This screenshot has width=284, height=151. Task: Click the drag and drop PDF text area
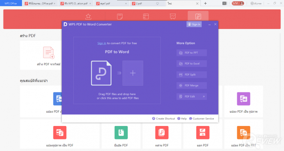[117, 96]
